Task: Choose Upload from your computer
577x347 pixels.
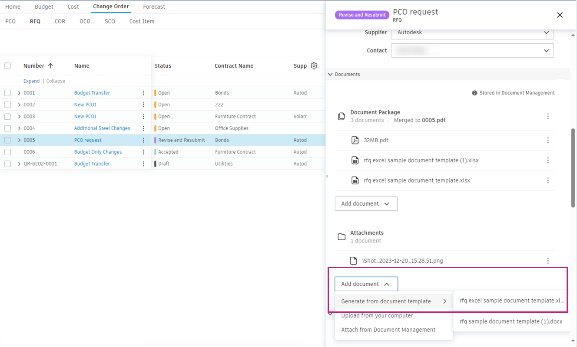Action: click(377, 316)
